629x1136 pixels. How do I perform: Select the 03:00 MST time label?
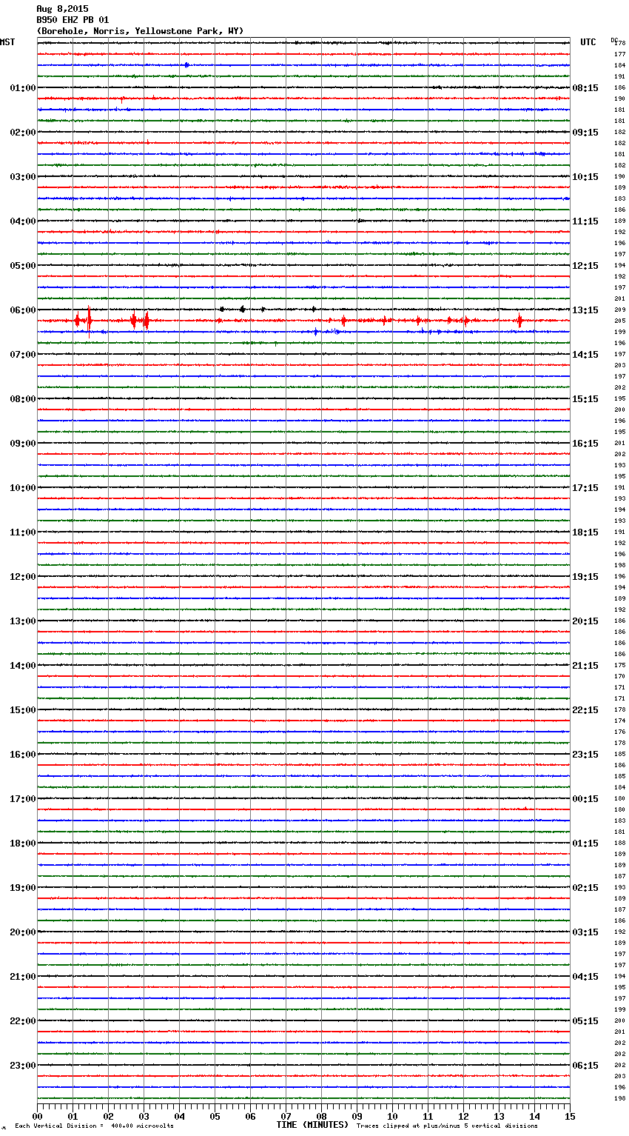point(23,177)
